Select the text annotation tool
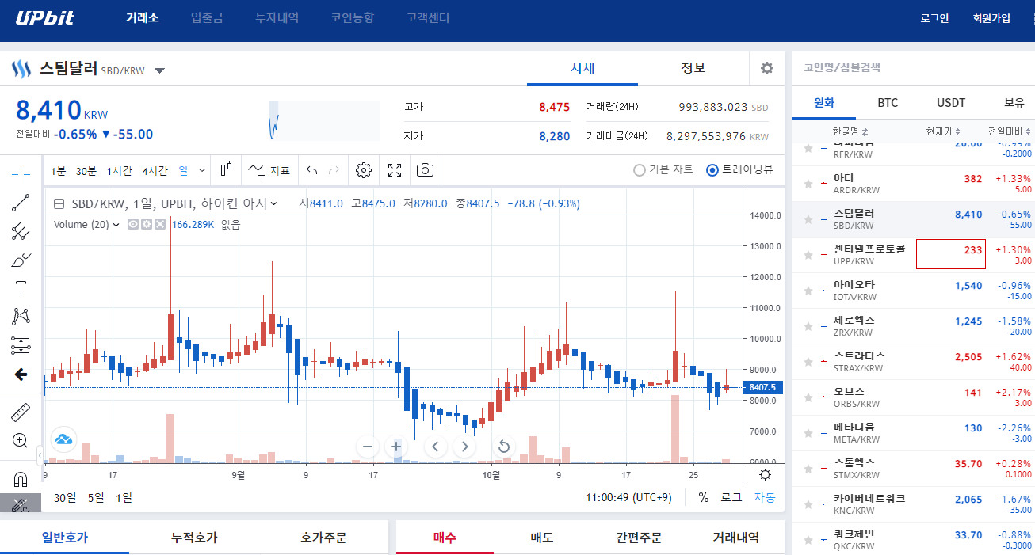Viewport: 1035px width, 555px height. coord(21,288)
